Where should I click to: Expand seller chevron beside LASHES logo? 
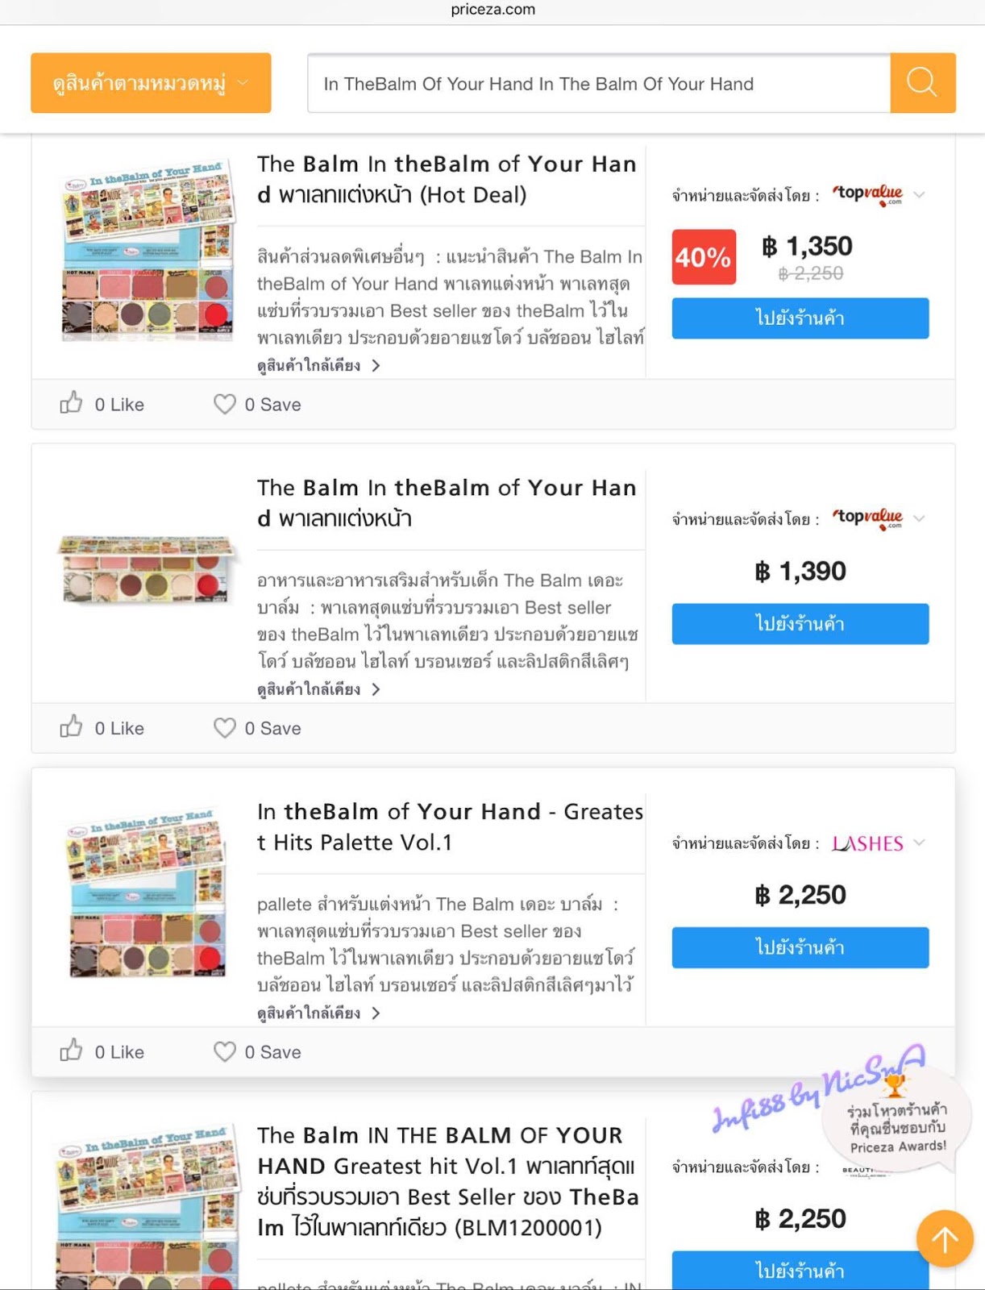pyautogui.click(x=920, y=843)
